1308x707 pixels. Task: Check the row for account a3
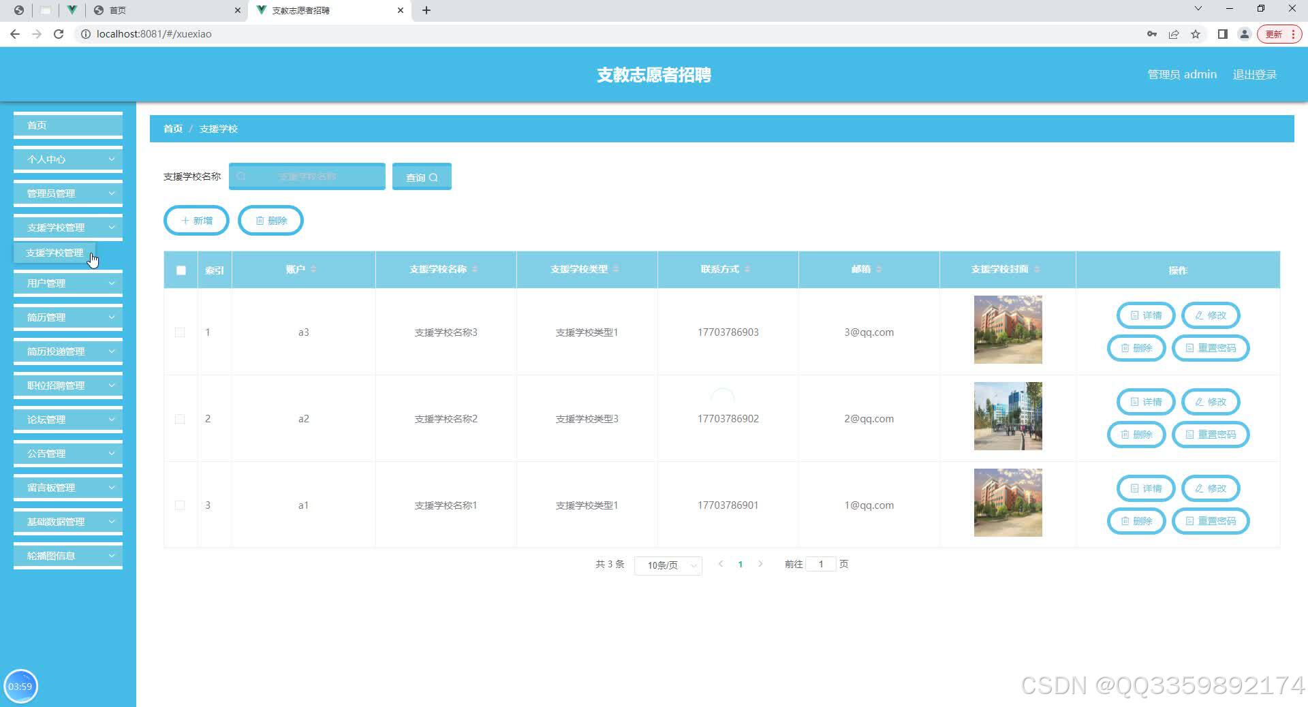point(180,332)
